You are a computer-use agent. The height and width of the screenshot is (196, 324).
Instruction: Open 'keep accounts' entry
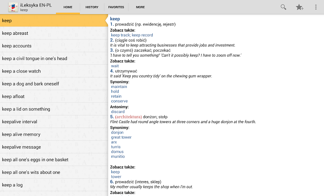click(x=17, y=46)
